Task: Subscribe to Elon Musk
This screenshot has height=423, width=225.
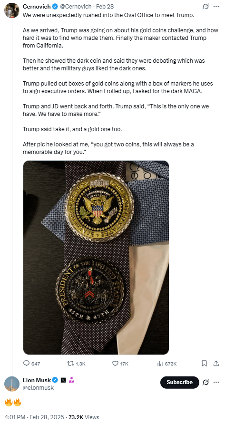Action: 180,382
